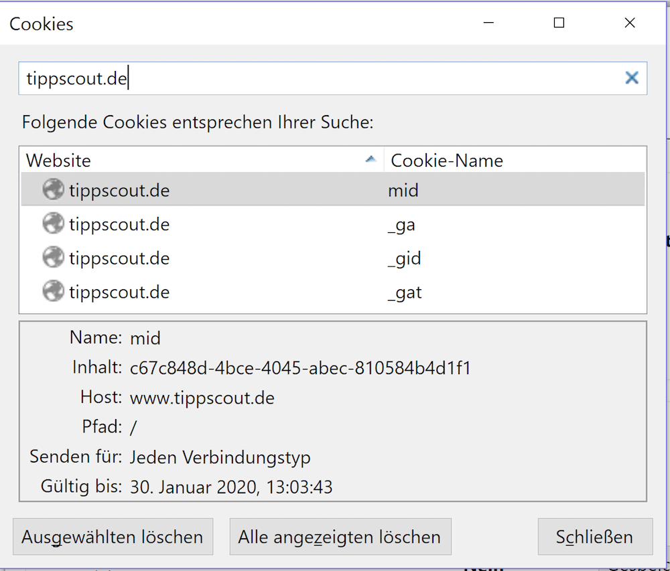
Task: Delete the selected cookie with Ausgewählten löschen
Action: (113, 537)
